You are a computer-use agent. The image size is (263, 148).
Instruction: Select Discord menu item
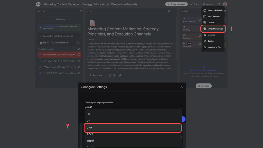[213, 23]
